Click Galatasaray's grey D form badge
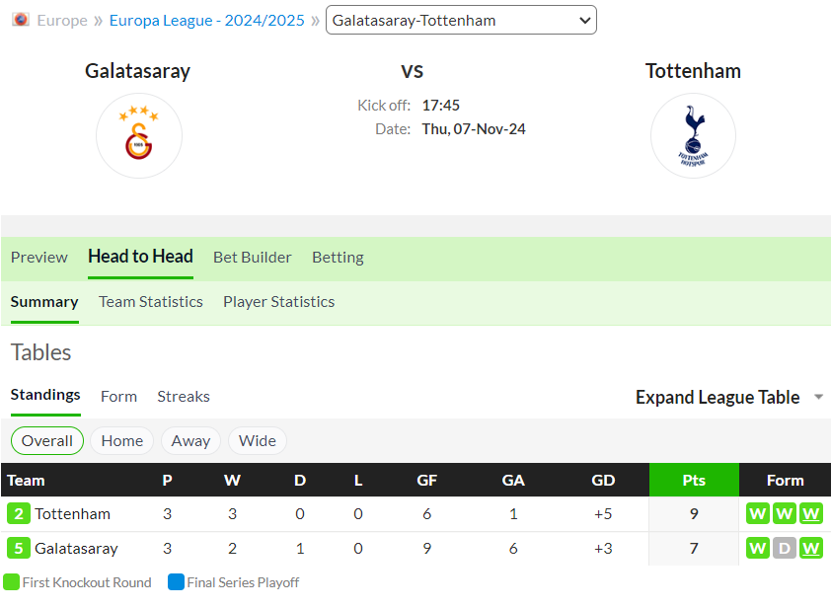Viewport: 831px width, 608px height. (785, 548)
